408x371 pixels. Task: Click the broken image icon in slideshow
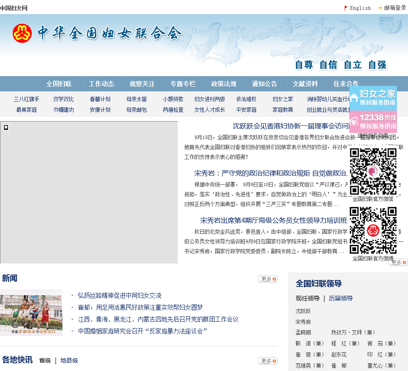[x=6, y=127]
